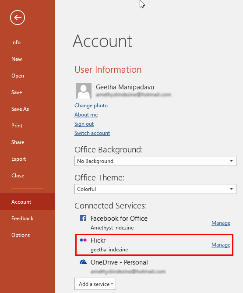The width and height of the screenshot is (243, 293).
Task: Open PowerPoint Options
Action: click(21, 235)
